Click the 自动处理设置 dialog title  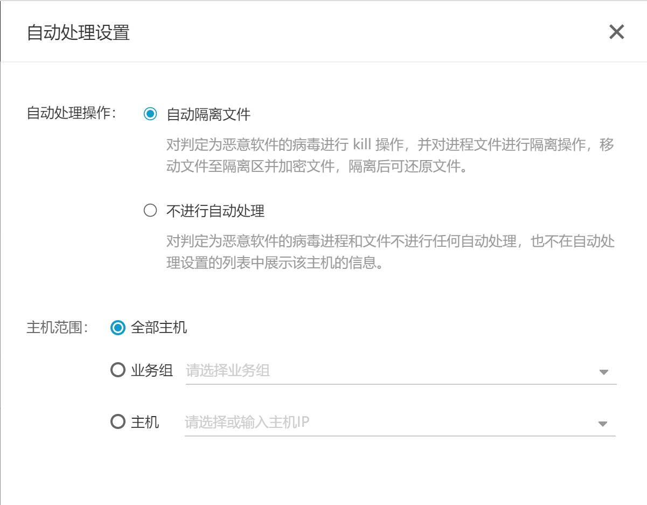78,33
